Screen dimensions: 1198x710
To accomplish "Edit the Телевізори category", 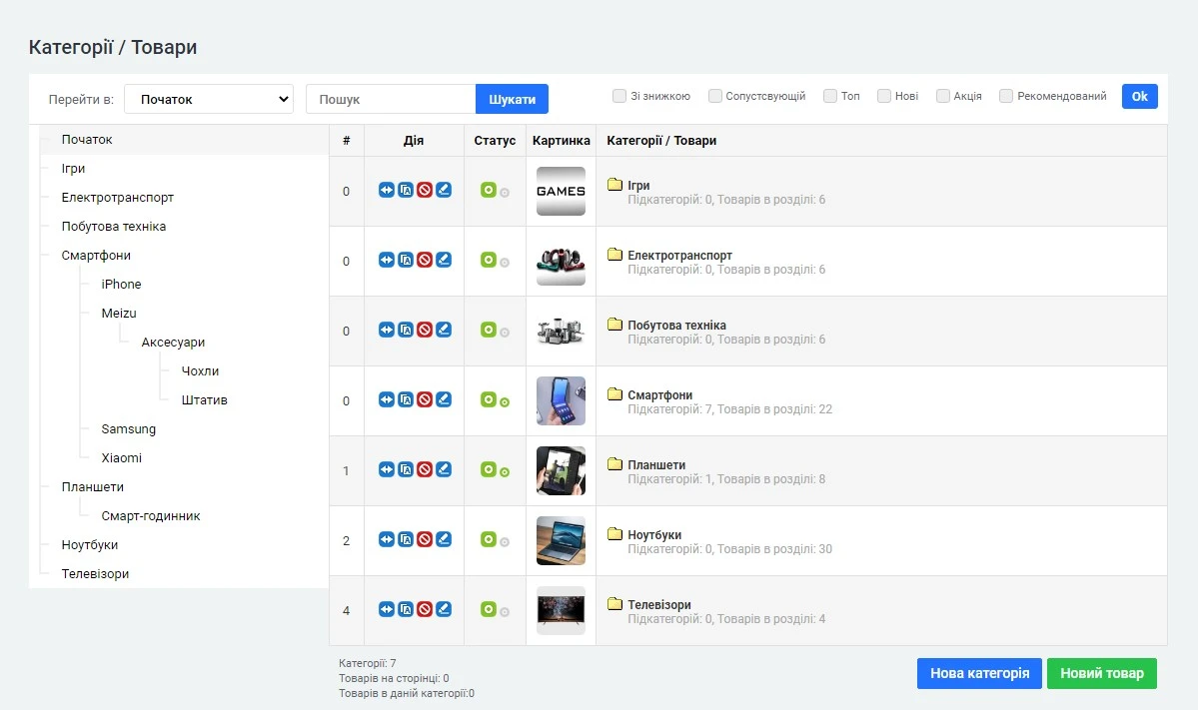I will pyautogui.click(x=444, y=608).
